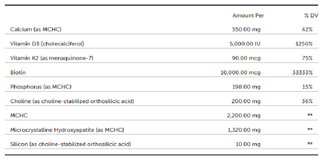Viewport: 323px width, 166px height.
Task: Click the Silicon row's ** footnote marker
Action: pyautogui.click(x=310, y=144)
